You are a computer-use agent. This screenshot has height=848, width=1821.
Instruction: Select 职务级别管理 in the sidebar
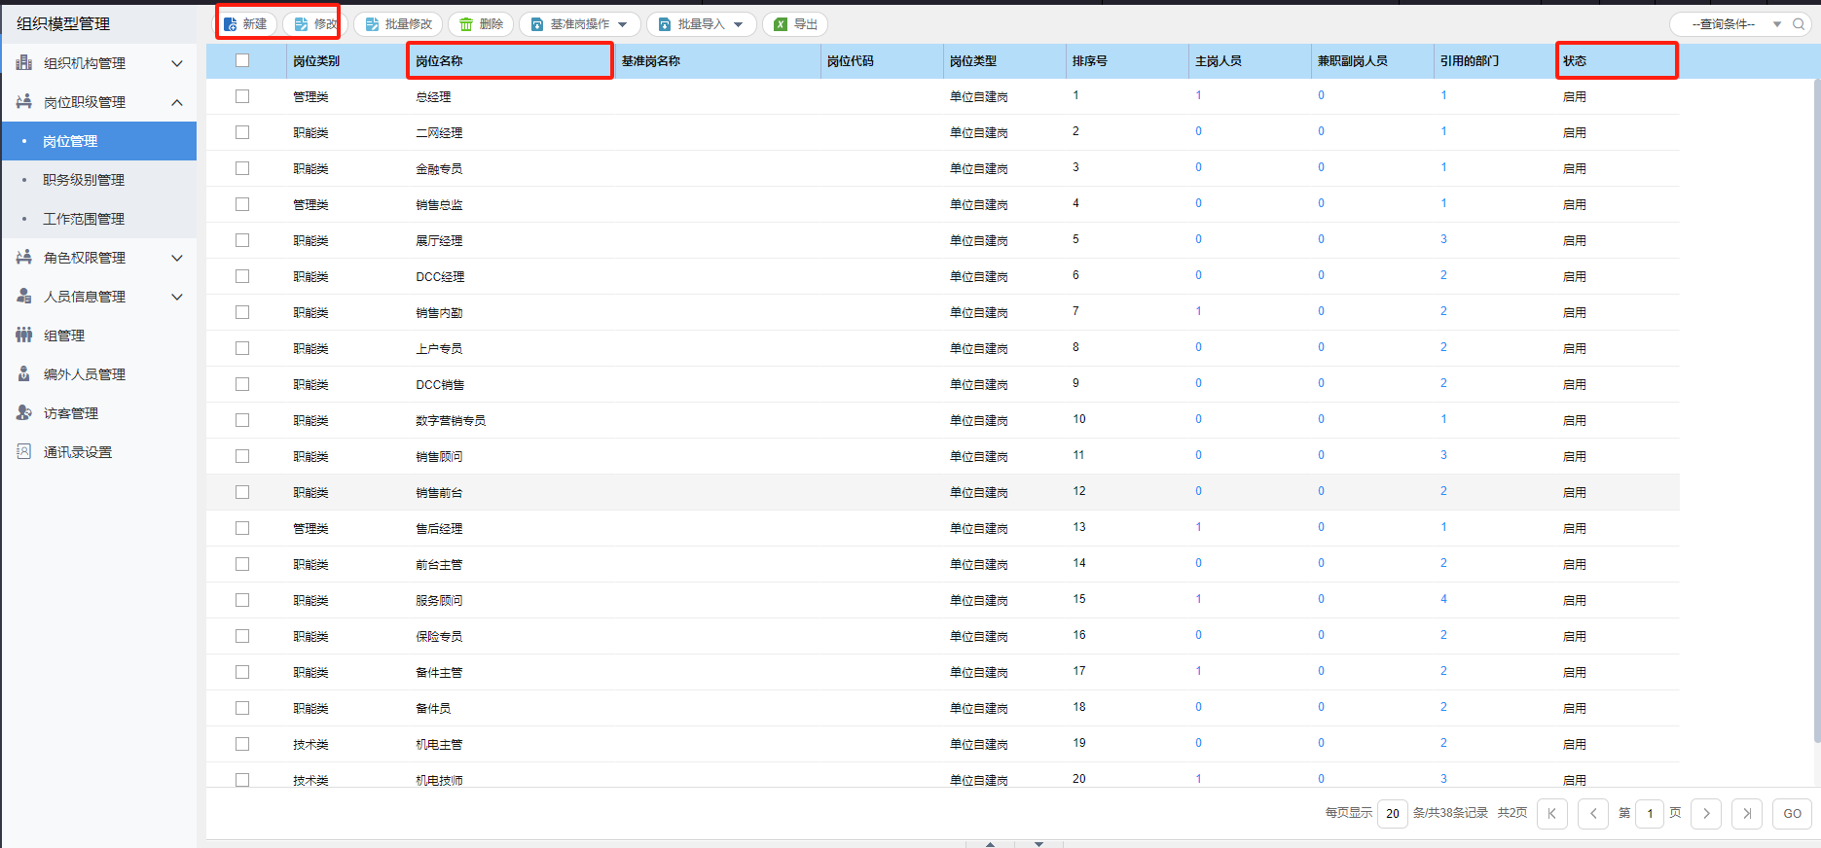click(84, 180)
